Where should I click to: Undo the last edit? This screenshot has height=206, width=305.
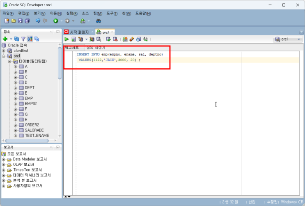(38, 21)
